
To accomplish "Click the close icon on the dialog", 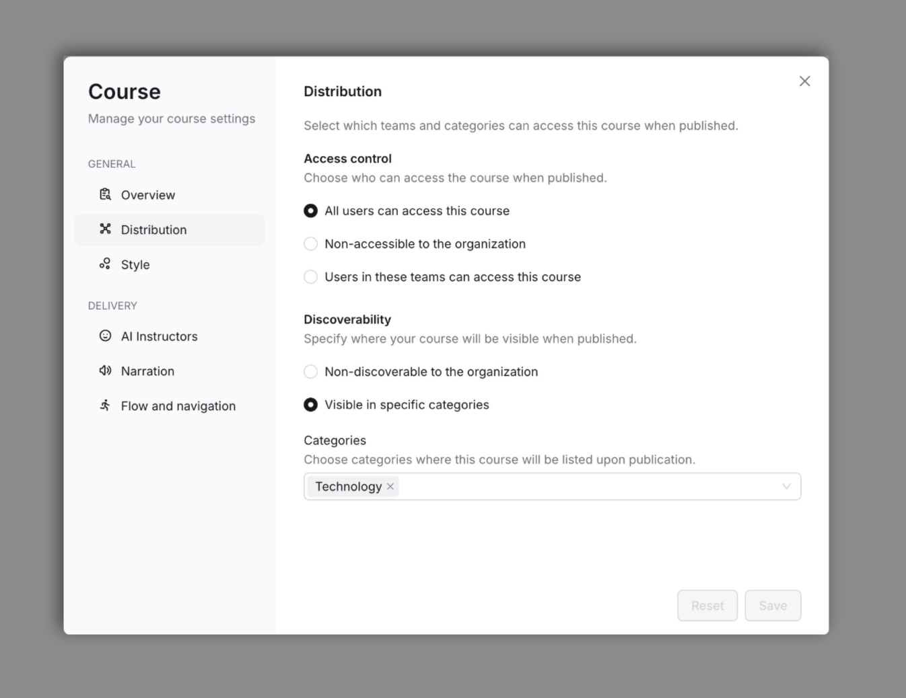I will 804,81.
